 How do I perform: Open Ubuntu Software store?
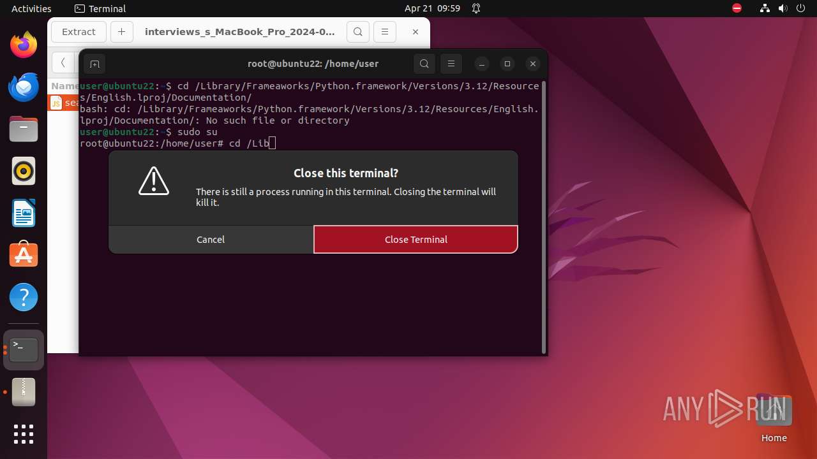point(24,255)
